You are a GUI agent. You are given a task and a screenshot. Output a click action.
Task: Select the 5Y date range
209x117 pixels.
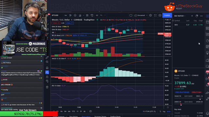(81, 111)
